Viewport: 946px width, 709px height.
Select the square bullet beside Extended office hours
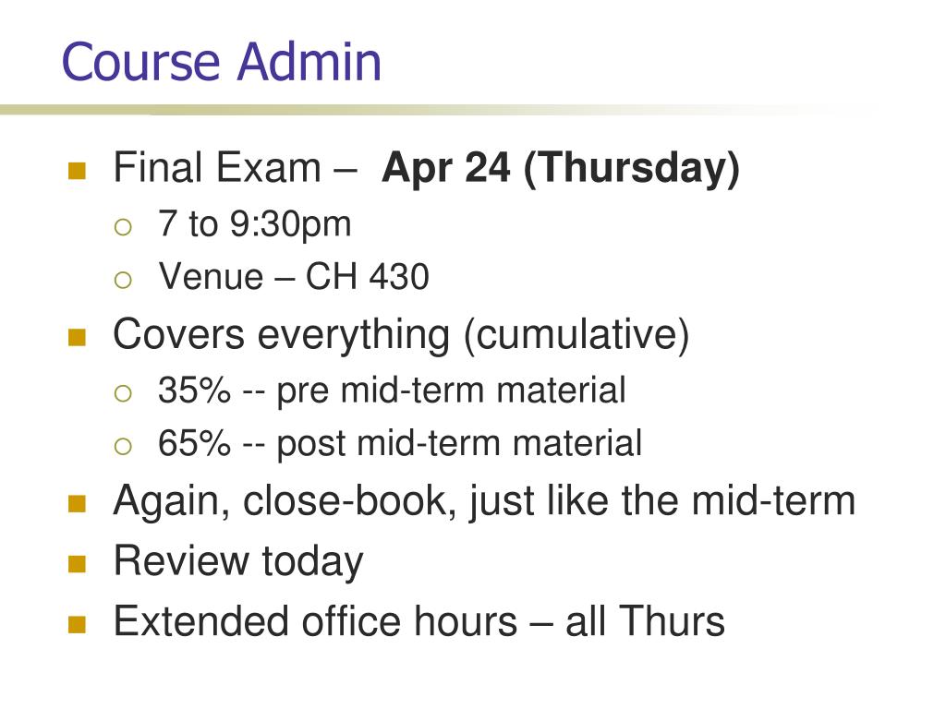pos(78,625)
